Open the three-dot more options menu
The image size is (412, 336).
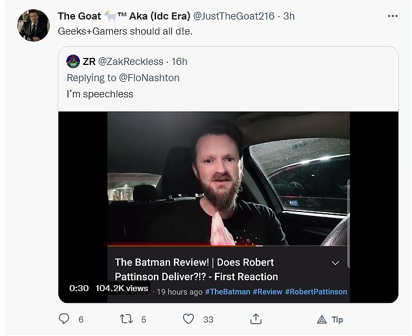tap(393, 16)
